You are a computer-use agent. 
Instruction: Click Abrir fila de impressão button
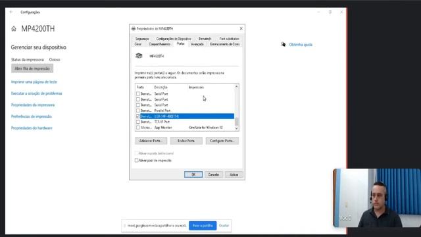[x=32, y=68]
